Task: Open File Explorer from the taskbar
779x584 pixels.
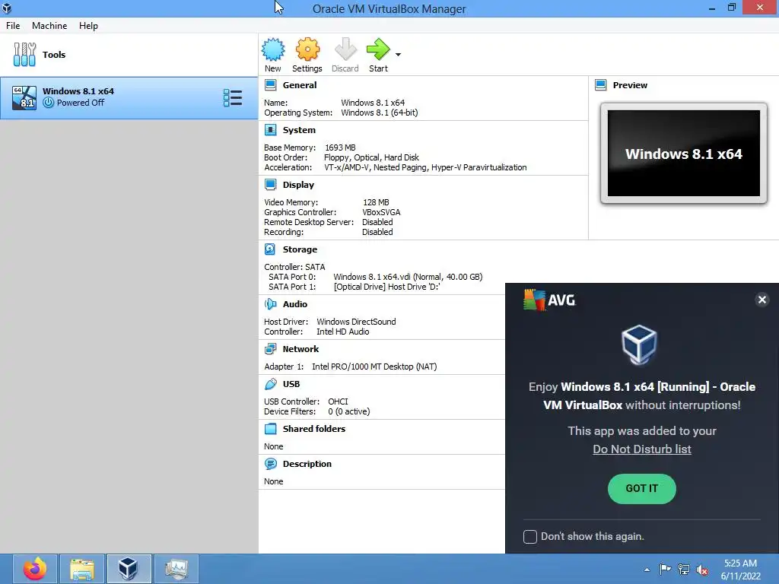Action: (82, 569)
